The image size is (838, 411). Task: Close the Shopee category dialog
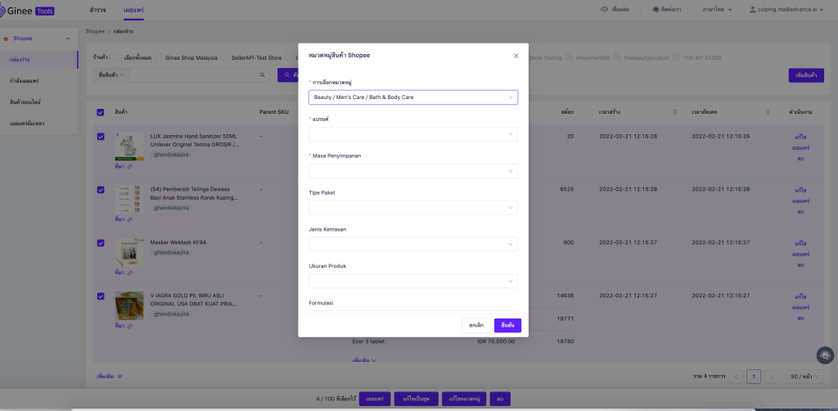click(x=516, y=56)
